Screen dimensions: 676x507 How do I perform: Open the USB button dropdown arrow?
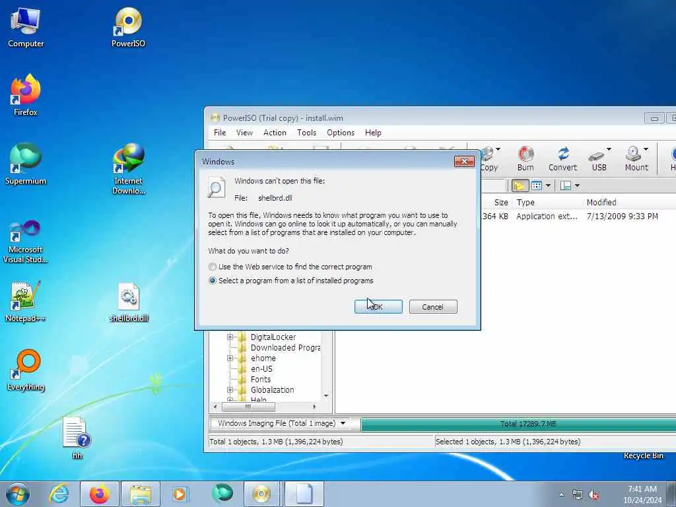click(609, 149)
